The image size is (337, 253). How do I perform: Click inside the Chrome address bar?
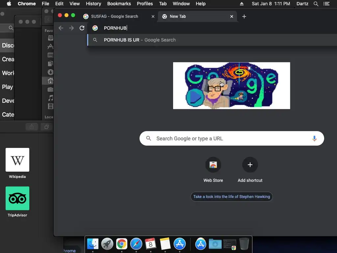coord(213,28)
